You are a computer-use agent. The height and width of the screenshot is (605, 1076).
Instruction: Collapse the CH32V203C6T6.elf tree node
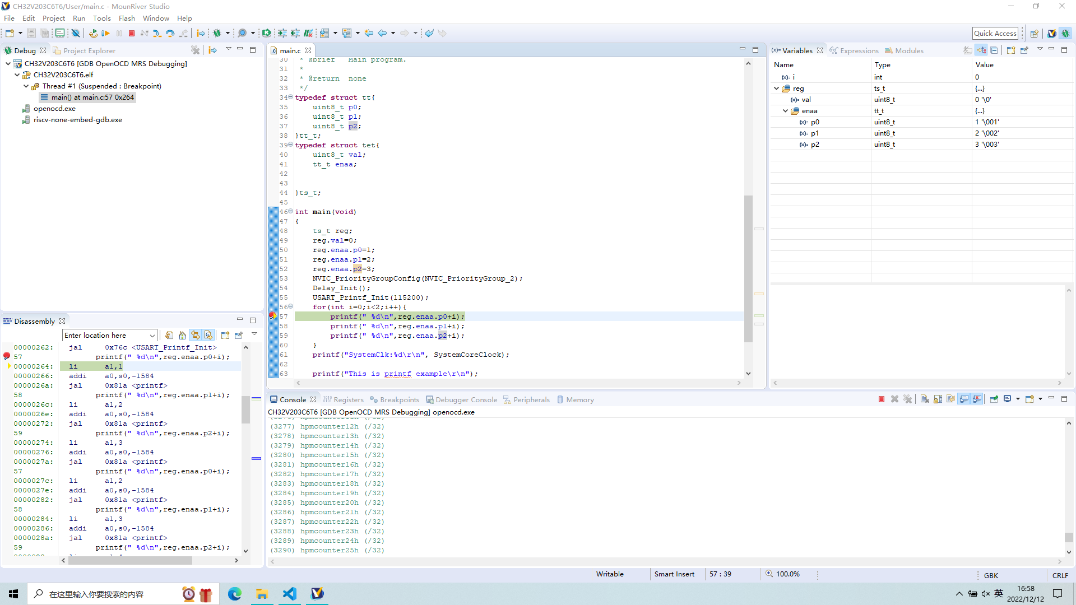point(17,75)
